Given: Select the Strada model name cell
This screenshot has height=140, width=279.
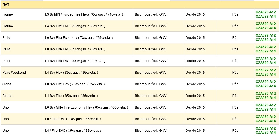Looking at the screenshot, I should pos(22,96).
